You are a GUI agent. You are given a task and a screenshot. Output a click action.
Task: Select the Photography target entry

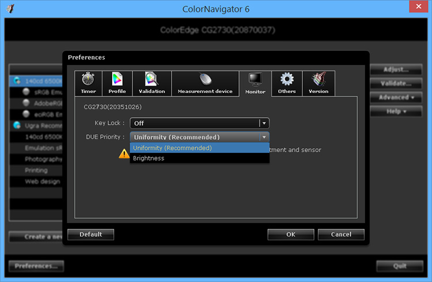point(36,159)
